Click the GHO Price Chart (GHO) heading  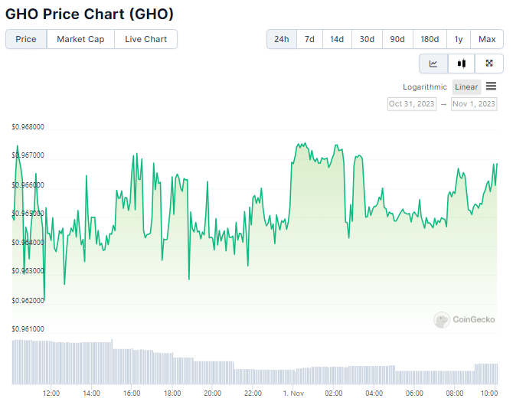point(90,14)
